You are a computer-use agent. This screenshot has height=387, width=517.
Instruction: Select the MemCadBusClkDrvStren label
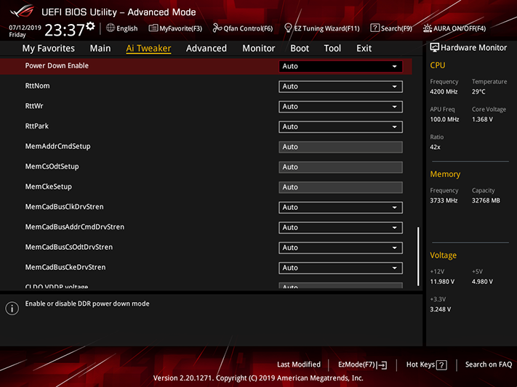64,207
